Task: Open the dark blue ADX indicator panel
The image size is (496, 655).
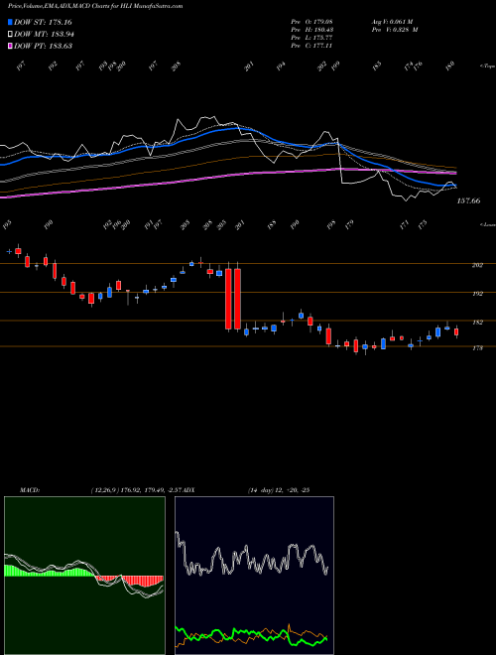Action: pyautogui.click(x=254, y=576)
